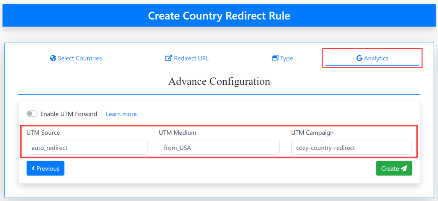Click the Advance Configuration heading
Viewport: 438px width, 201px height.
click(219, 82)
